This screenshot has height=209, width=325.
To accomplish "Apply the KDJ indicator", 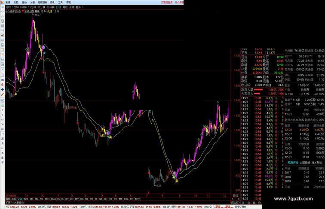I will 105,199.
